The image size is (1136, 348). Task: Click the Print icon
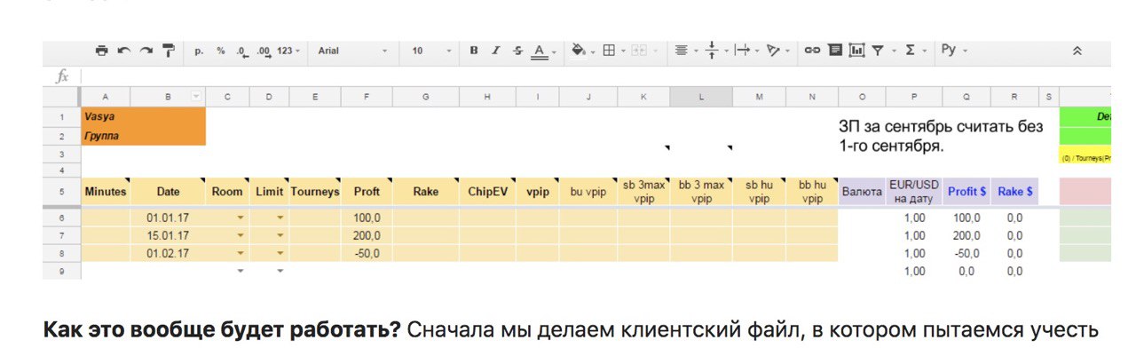click(102, 51)
